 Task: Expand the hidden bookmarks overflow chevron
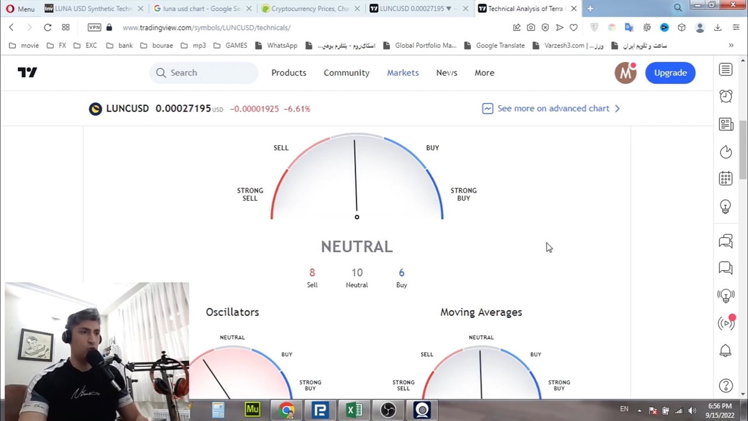coord(730,46)
